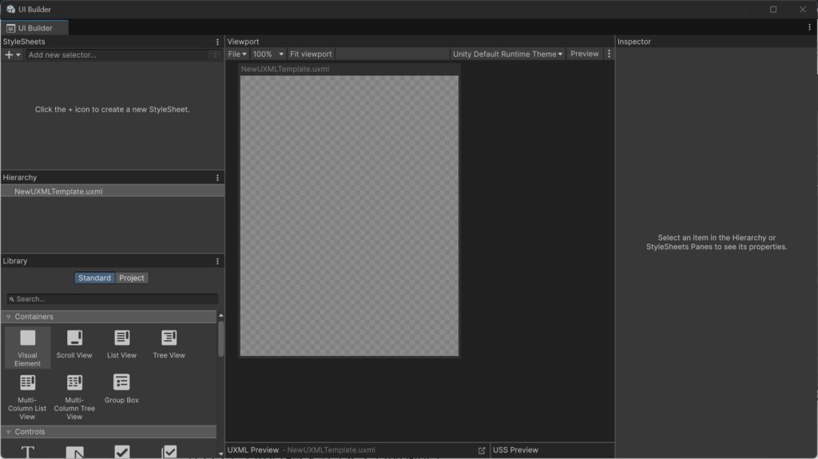The width and height of the screenshot is (818, 459).
Task: Click the checkered canvas area
Action: point(349,216)
